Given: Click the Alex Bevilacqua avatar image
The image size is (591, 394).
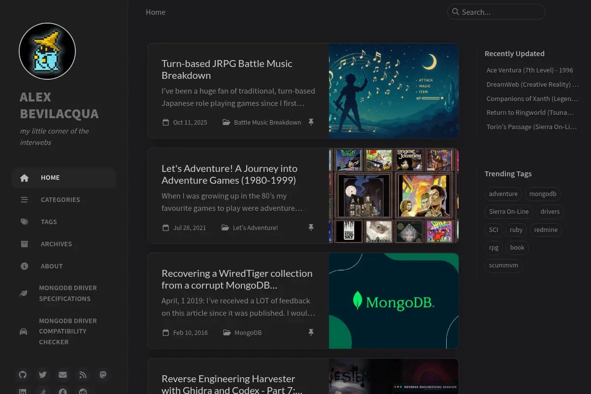Looking at the screenshot, I should pyautogui.click(x=47, y=51).
